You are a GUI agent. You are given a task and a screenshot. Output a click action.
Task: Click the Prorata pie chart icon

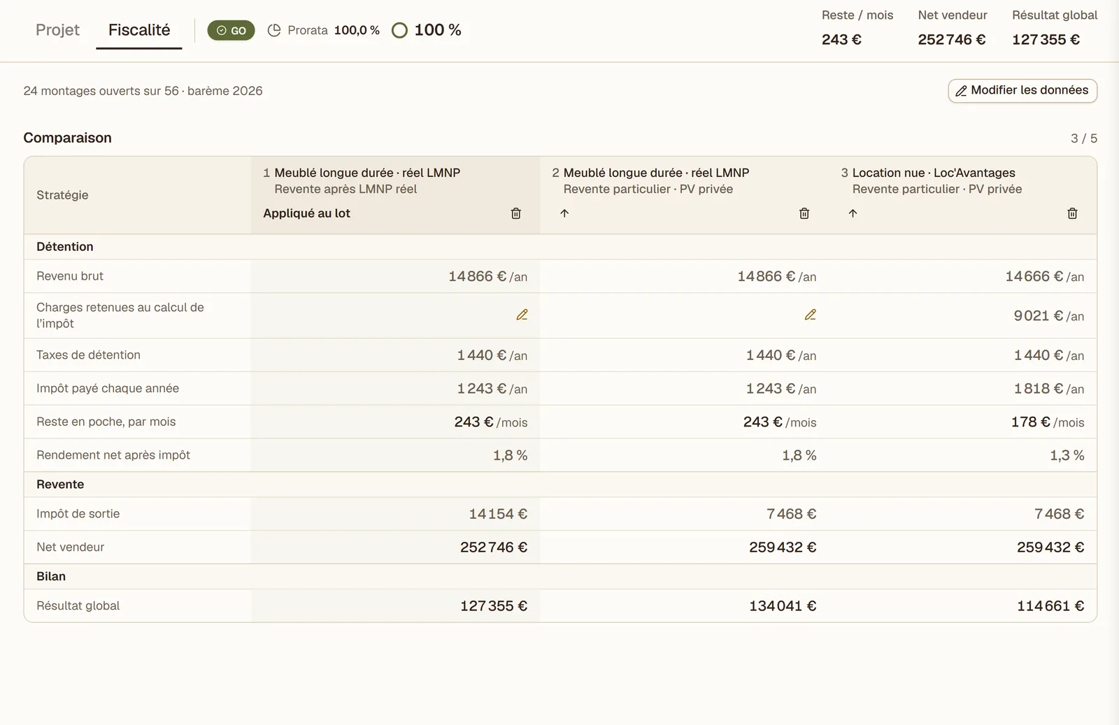274,30
